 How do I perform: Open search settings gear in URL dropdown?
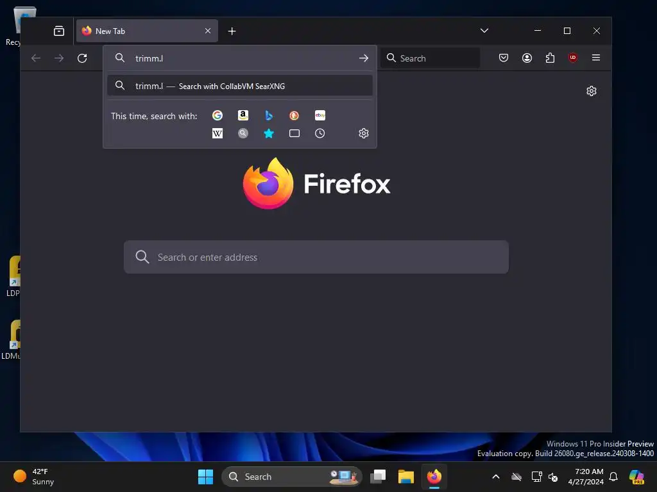[364, 133]
